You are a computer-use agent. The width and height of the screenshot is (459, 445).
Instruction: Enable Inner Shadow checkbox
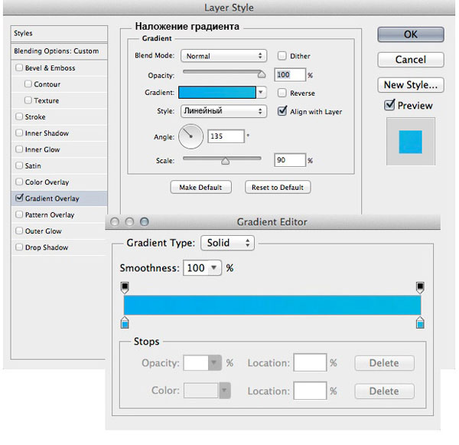tap(19, 133)
